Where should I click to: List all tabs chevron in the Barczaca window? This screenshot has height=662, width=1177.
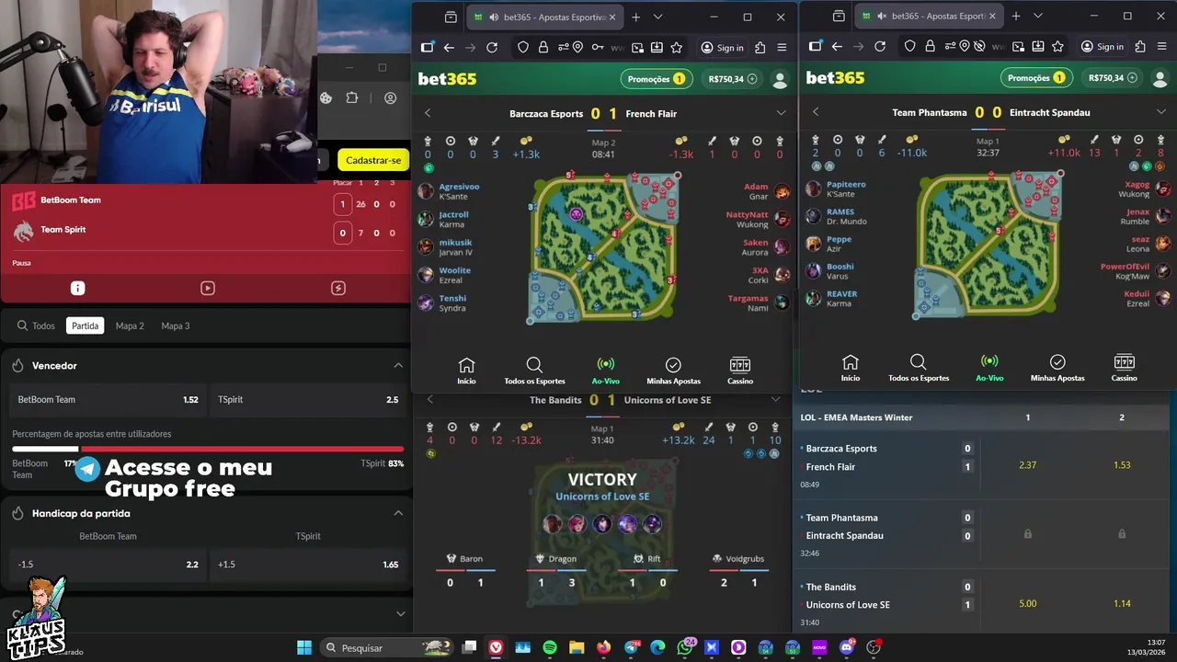click(657, 17)
